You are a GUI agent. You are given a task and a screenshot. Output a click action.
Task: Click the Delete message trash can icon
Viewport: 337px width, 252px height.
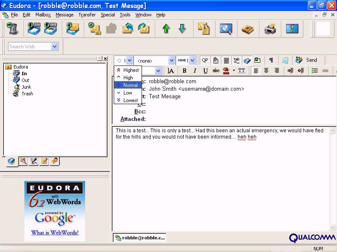point(13,29)
